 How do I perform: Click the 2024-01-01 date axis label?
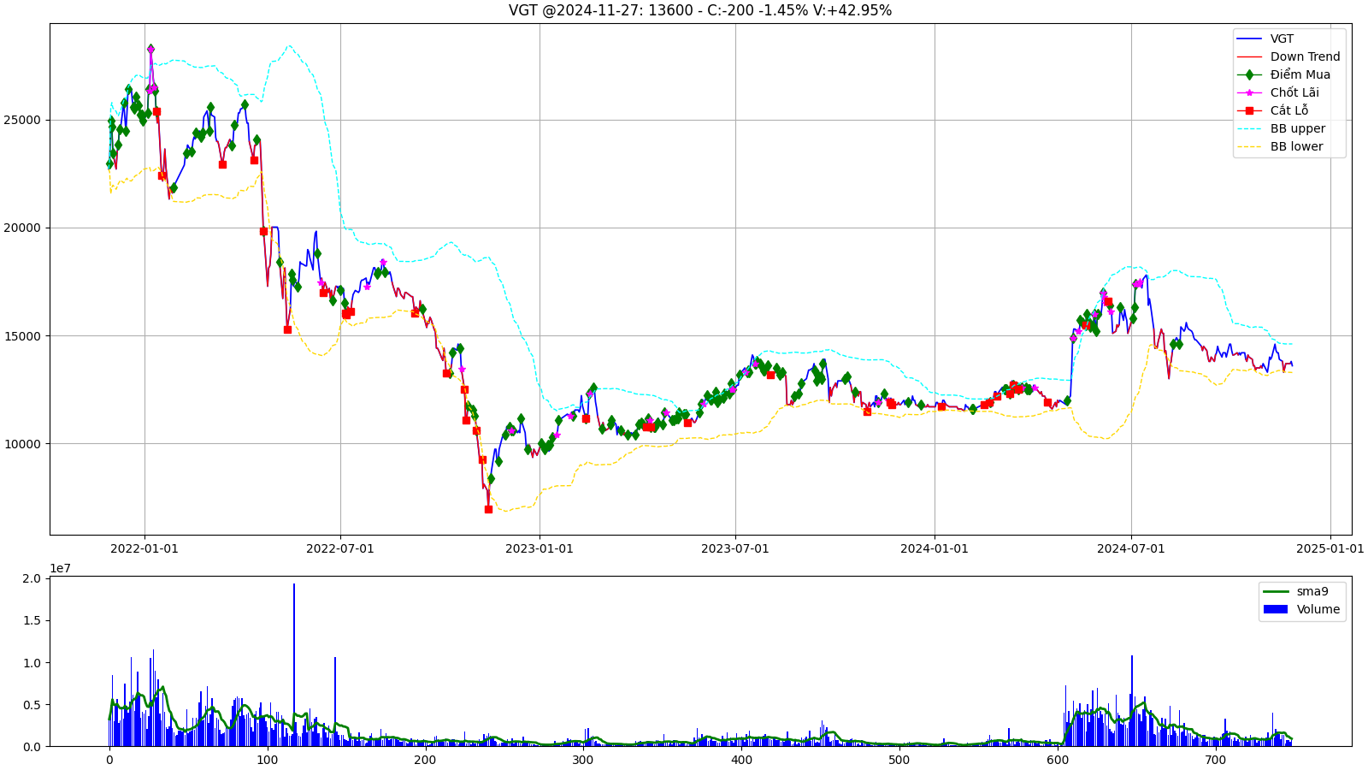click(x=935, y=548)
